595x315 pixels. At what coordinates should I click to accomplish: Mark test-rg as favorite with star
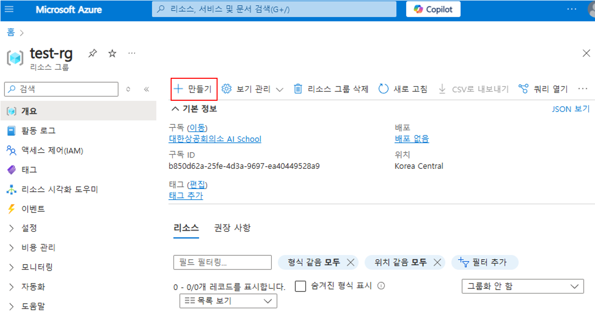pos(112,53)
